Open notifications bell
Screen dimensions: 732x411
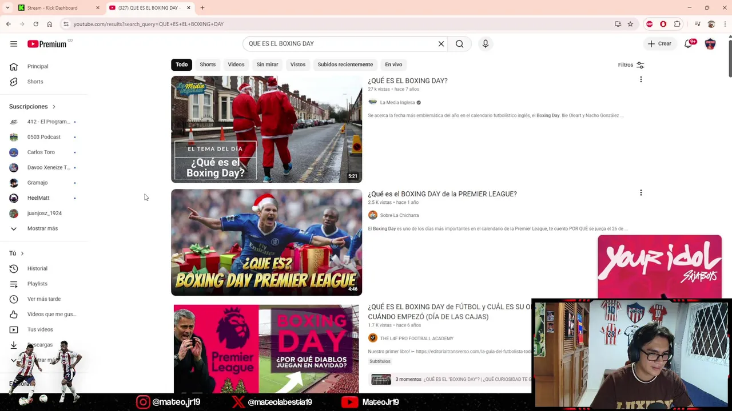[689, 44]
